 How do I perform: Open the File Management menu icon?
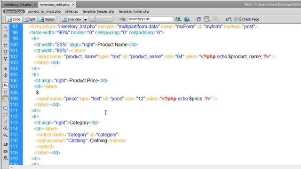tap(178, 19)
